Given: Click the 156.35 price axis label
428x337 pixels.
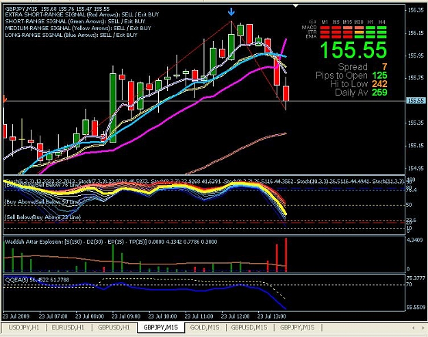Looking at the screenshot, I should point(416,10).
